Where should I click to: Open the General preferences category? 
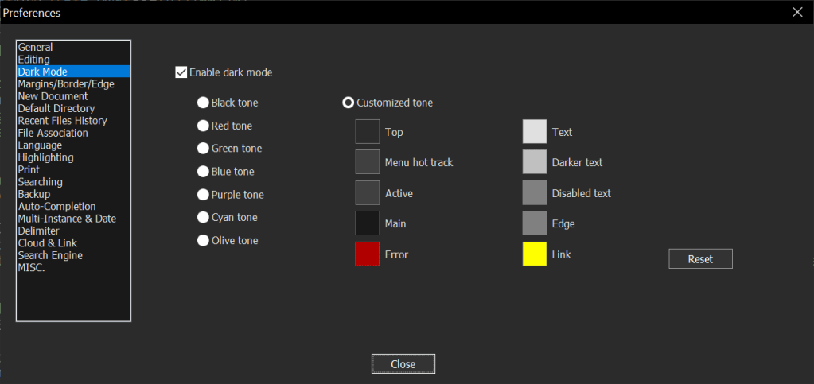pos(36,48)
